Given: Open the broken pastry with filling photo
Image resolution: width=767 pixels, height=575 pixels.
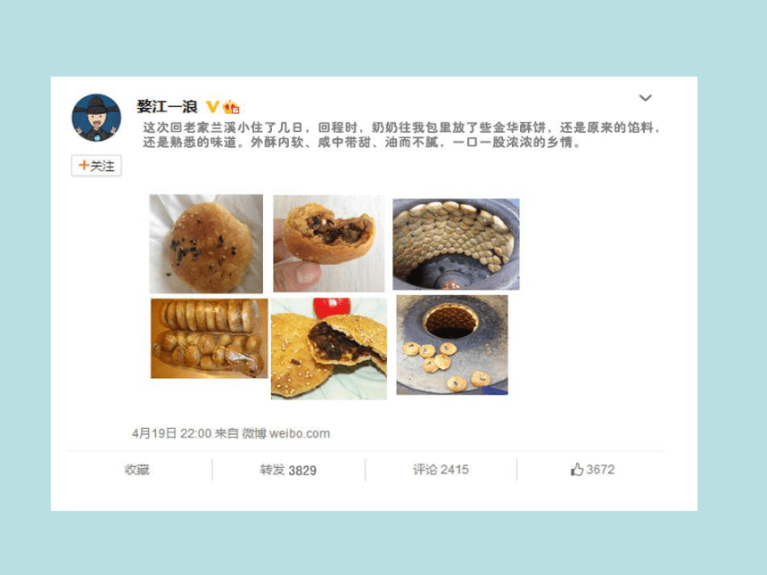Looking at the screenshot, I should 329,349.
